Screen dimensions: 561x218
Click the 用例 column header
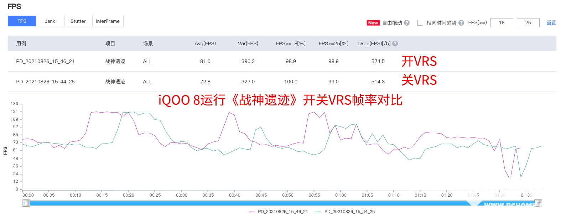(x=21, y=43)
